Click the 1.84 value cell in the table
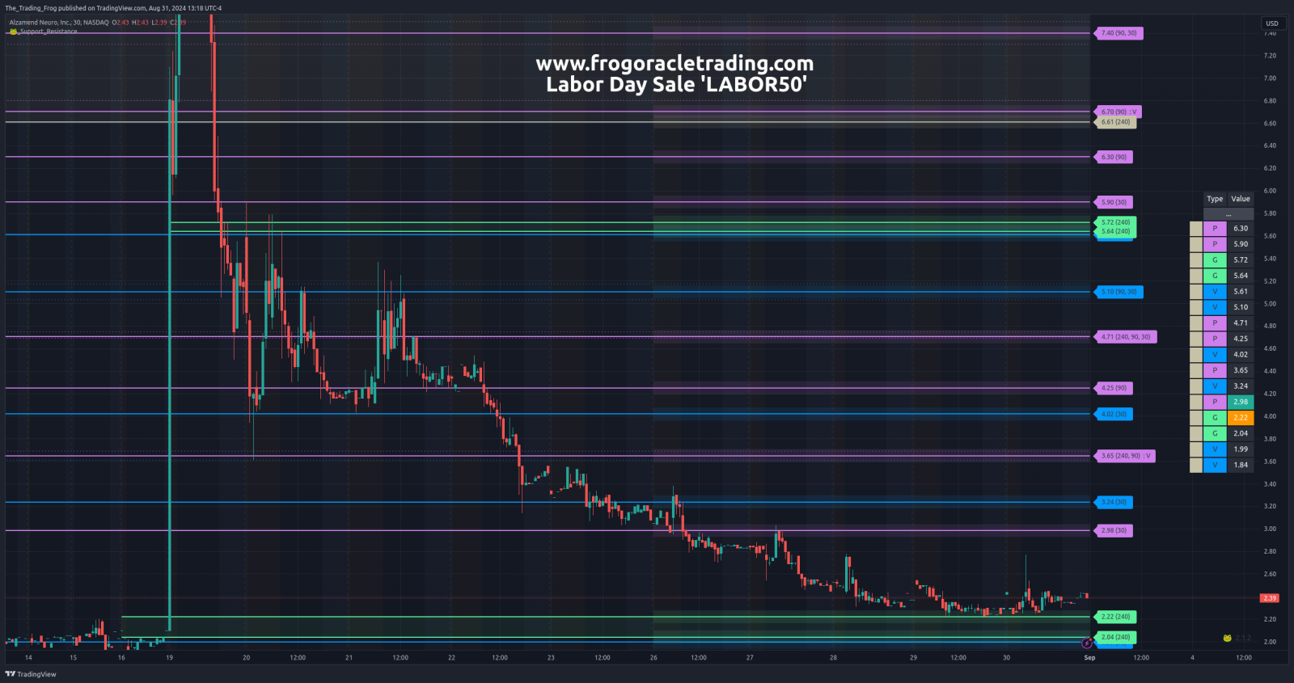The height and width of the screenshot is (683, 1294). click(x=1241, y=465)
